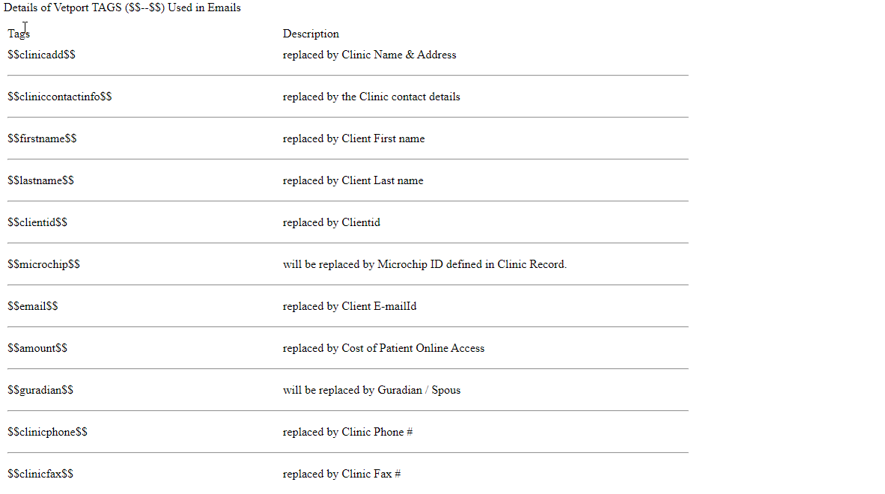Click the Microchip ID description text
This screenshot has width=885, height=494.
425,264
